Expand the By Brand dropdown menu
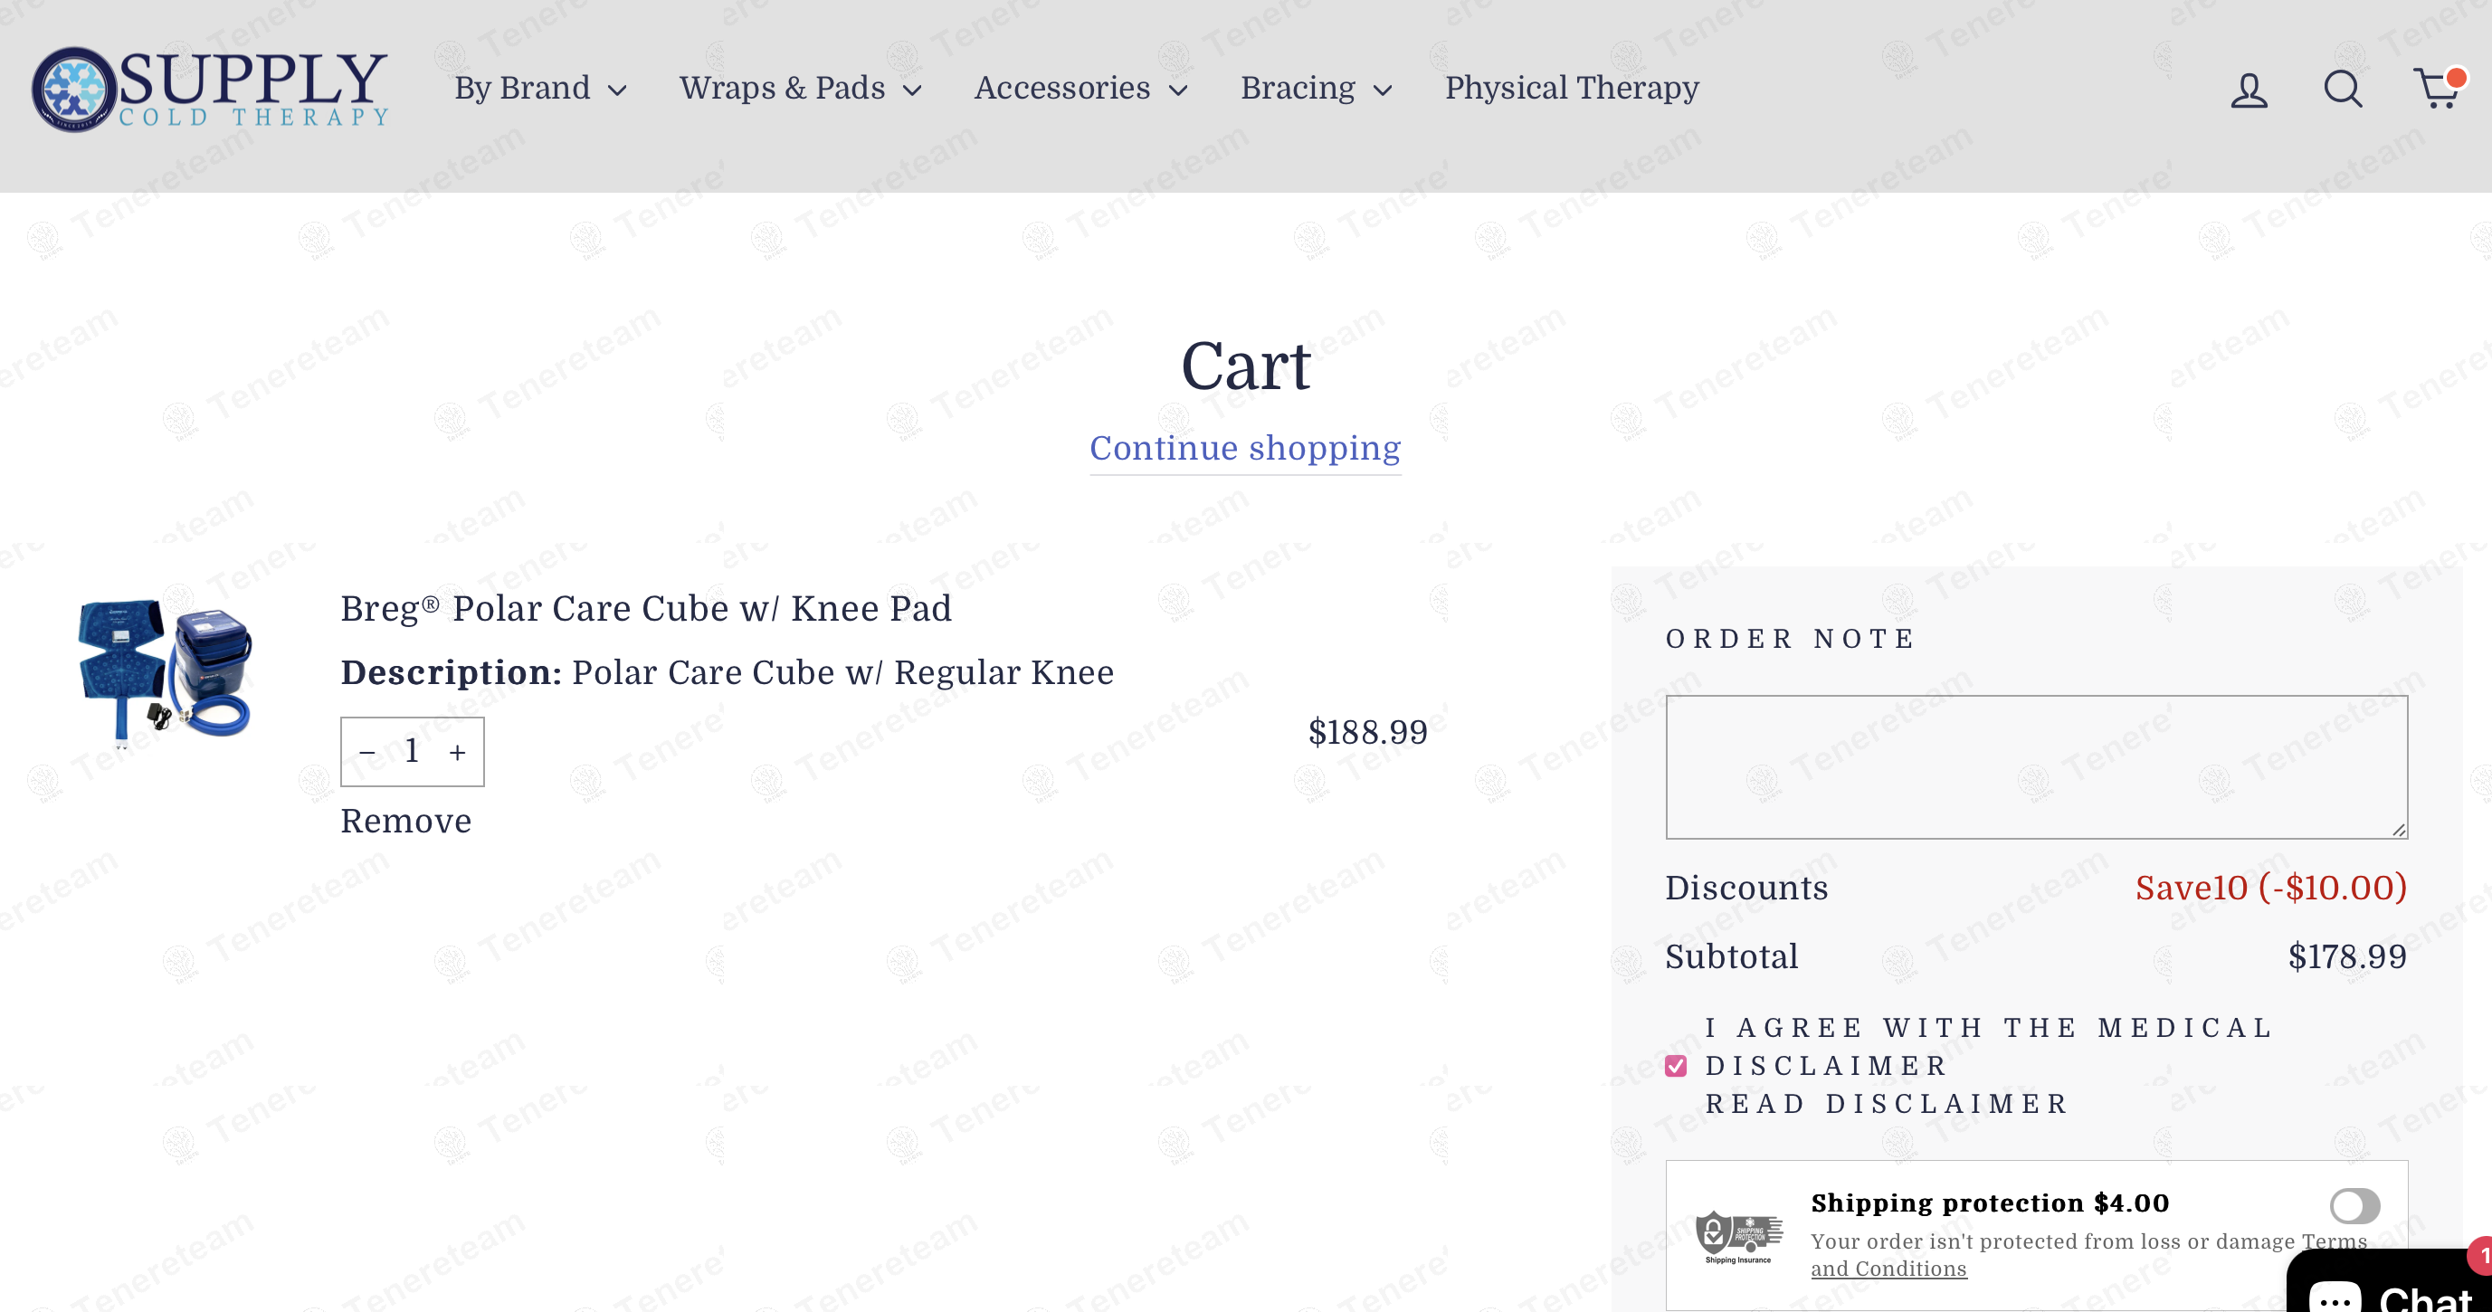2492x1312 pixels. 540,88
